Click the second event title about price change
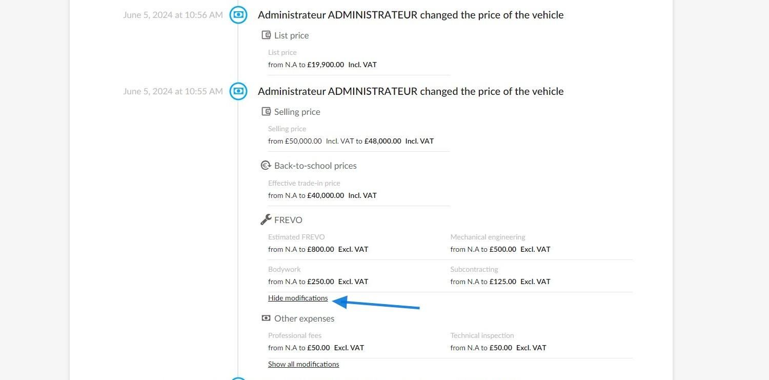The width and height of the screenshot is (769, 380). click(x=411, y=91)
